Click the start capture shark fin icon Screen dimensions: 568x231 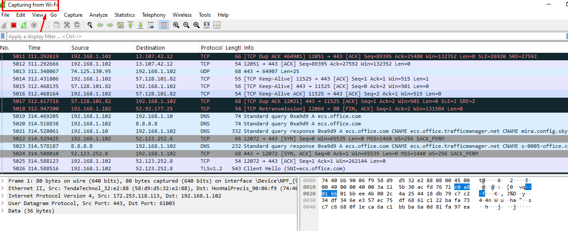tap(4, 25)
